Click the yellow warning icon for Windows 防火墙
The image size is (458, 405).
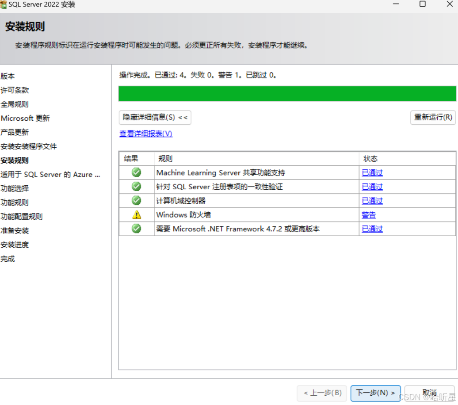pyautogui.click(x=137, y=215)
